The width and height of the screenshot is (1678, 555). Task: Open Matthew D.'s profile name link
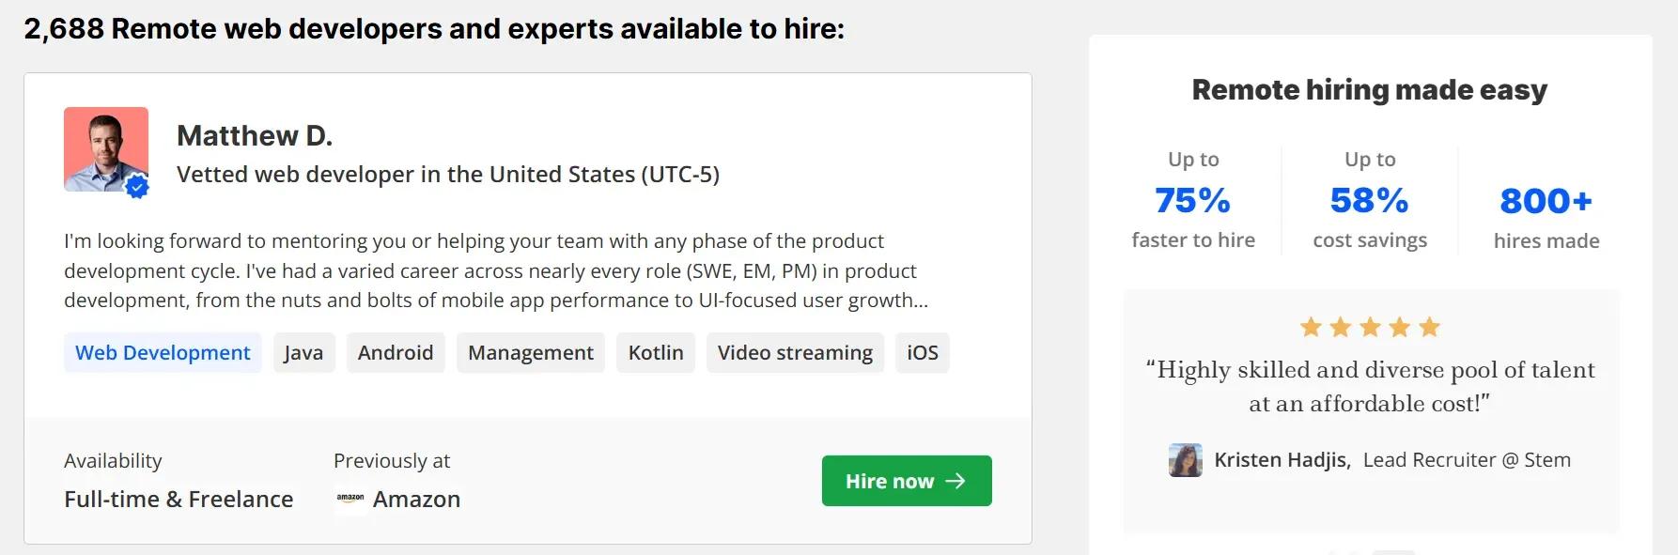pos(255,135)
